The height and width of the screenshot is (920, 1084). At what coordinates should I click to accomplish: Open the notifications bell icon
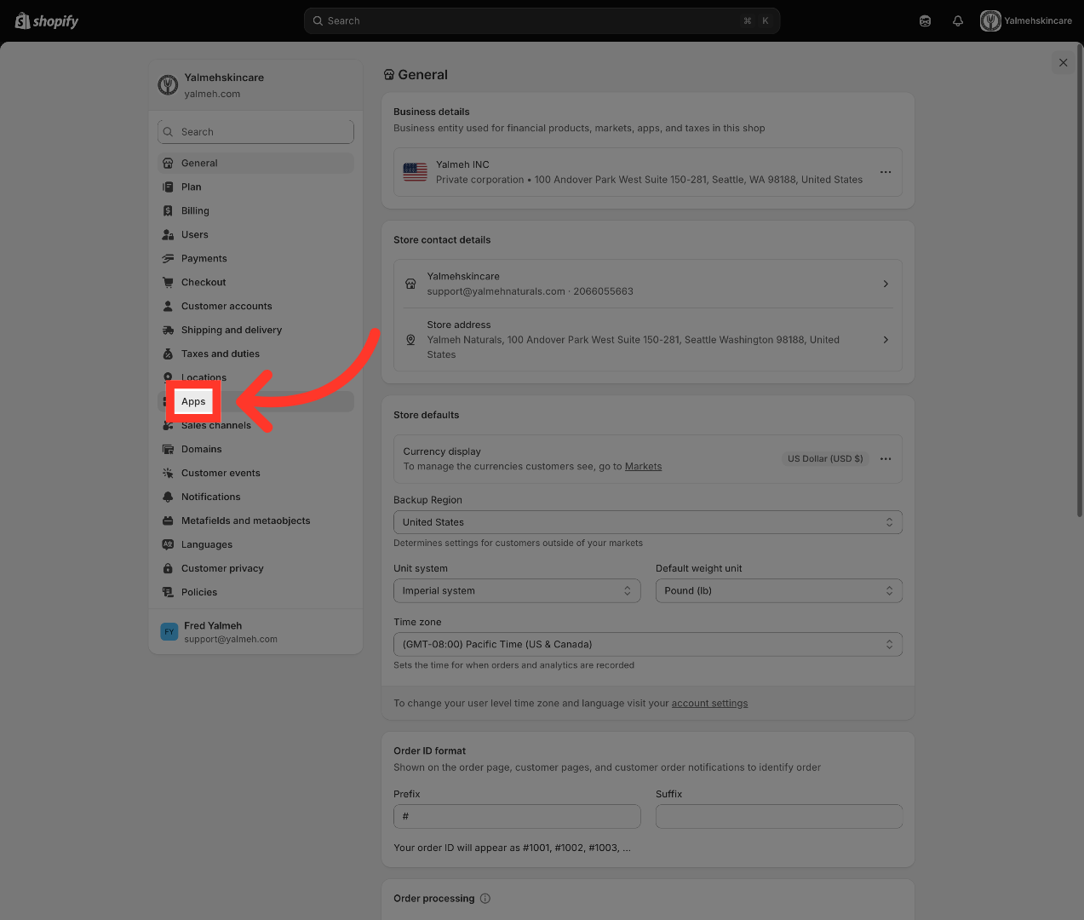pos(958,21)
